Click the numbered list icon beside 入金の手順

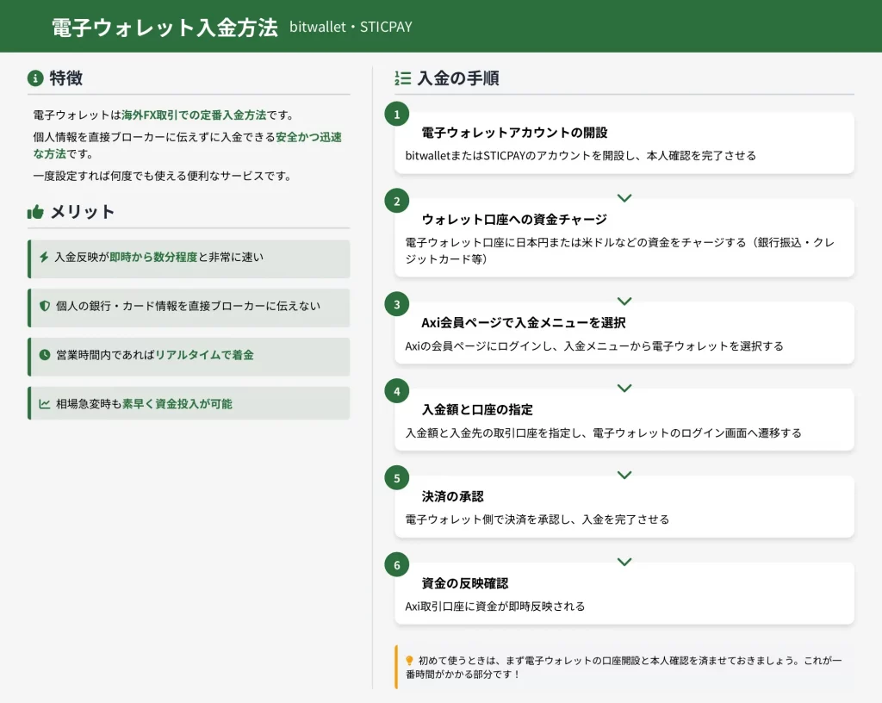point(402,78)
